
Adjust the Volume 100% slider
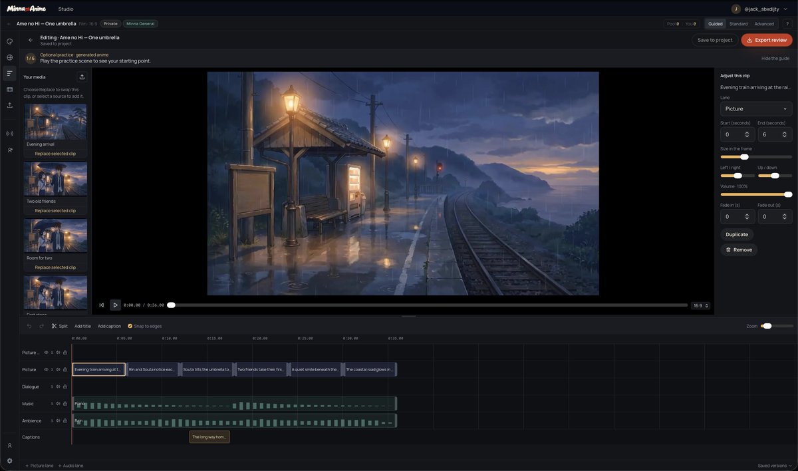(756, 194)
